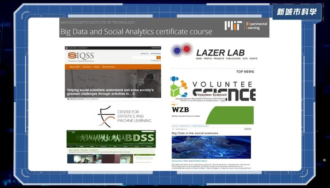Click 'Center for Statistics and Machine Learning' text
This screenshot has height=188, width=330.
point(134,116)
